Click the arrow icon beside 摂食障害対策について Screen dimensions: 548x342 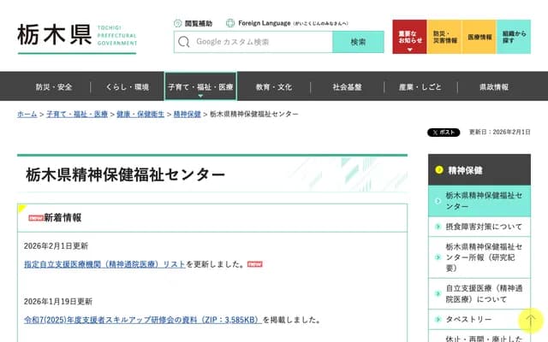(x=438, y=227)
